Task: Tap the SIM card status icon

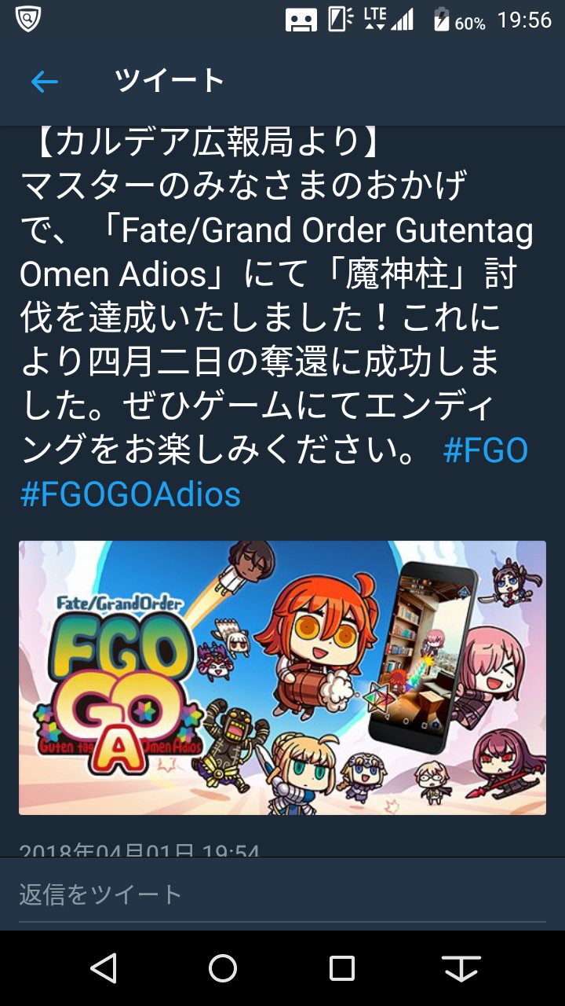Action: click(341, 20)
